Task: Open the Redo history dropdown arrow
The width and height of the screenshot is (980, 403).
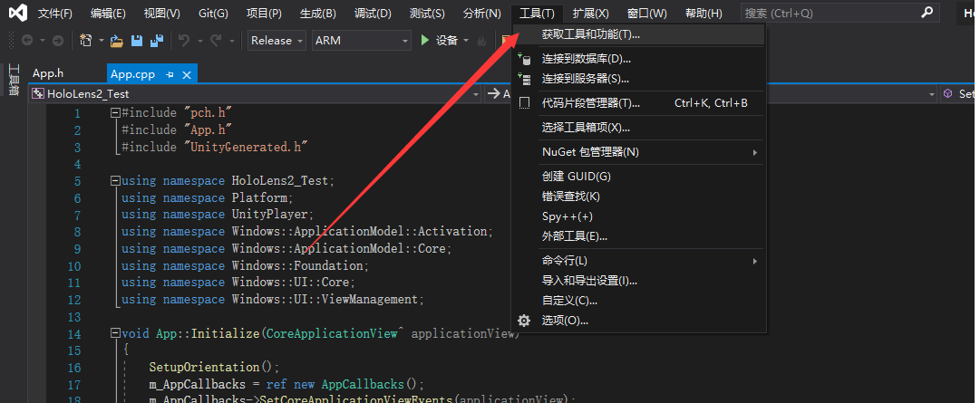Action: pos(232,42)
